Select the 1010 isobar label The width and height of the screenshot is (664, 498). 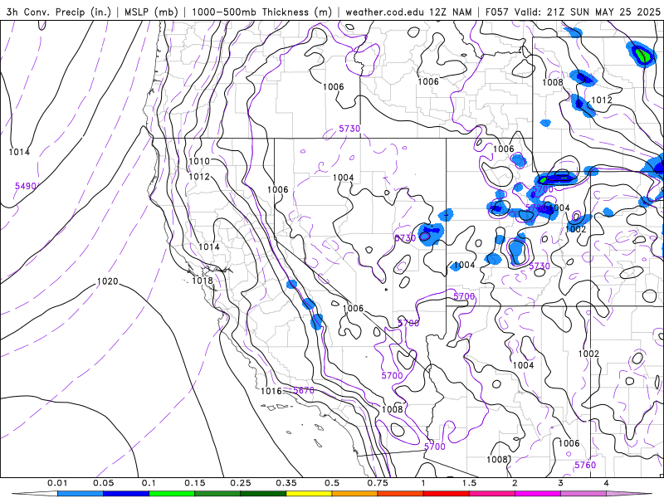[x=199, y=161]
